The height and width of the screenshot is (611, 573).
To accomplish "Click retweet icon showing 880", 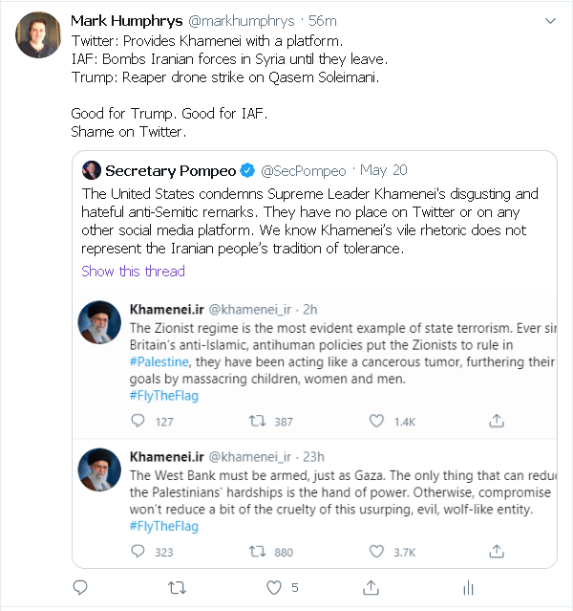I will 257,552.
